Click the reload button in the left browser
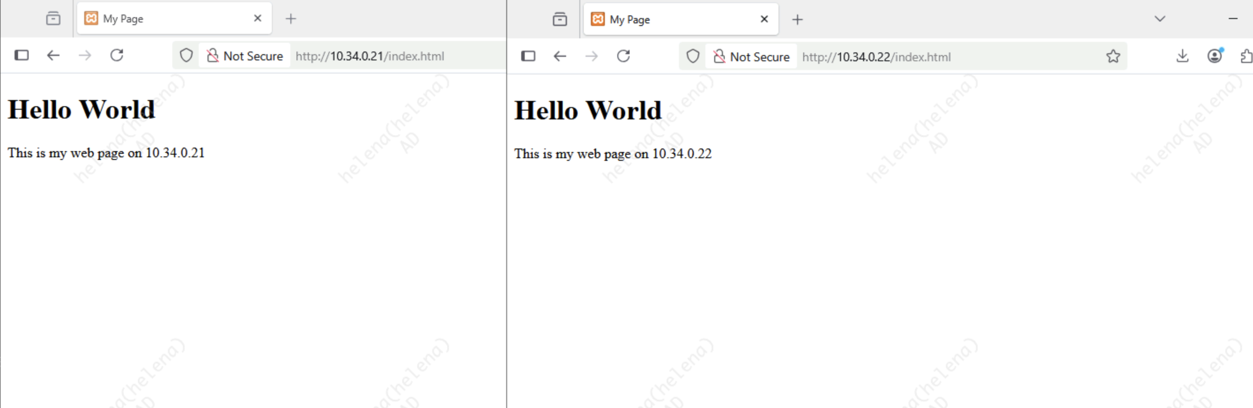Image resolution: width=1253 pixels, height=408 pixels. (x=117, y=56)
